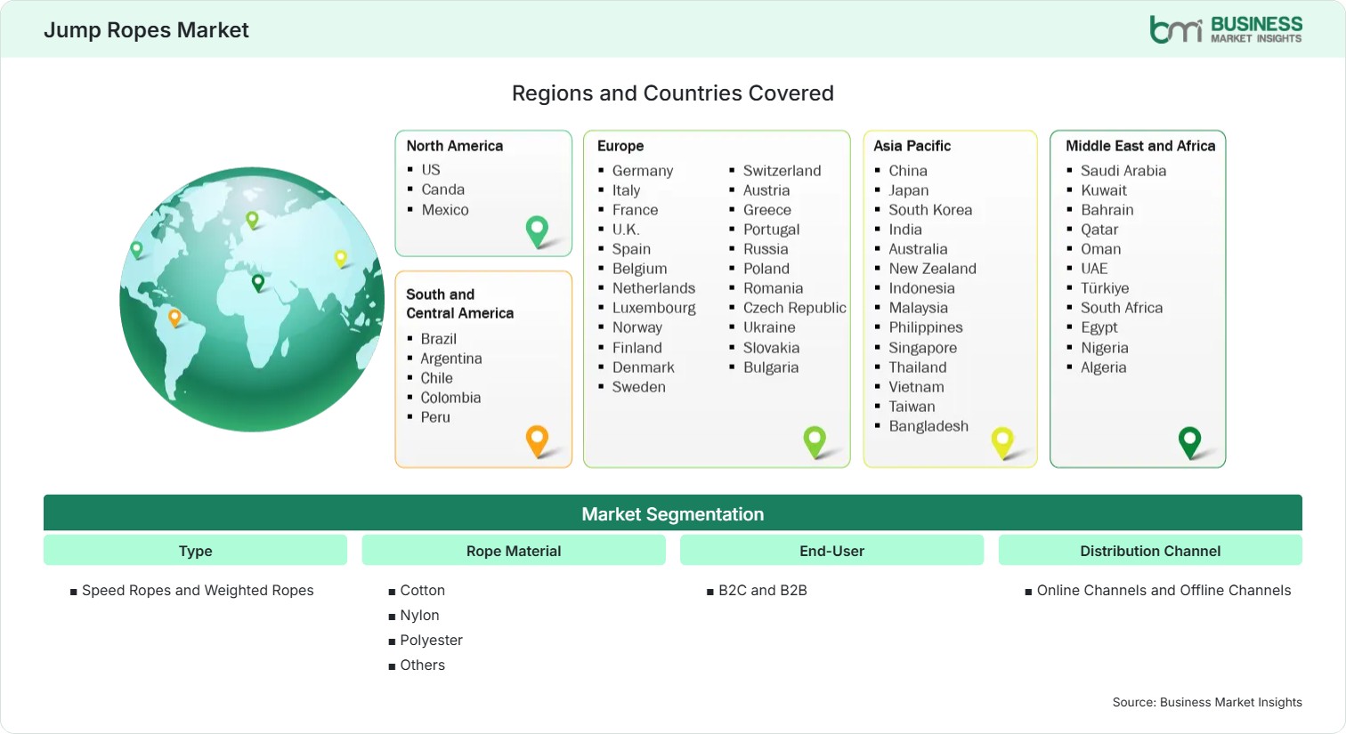Click Saudi Arabia in Middle East list

[1123, 171]
